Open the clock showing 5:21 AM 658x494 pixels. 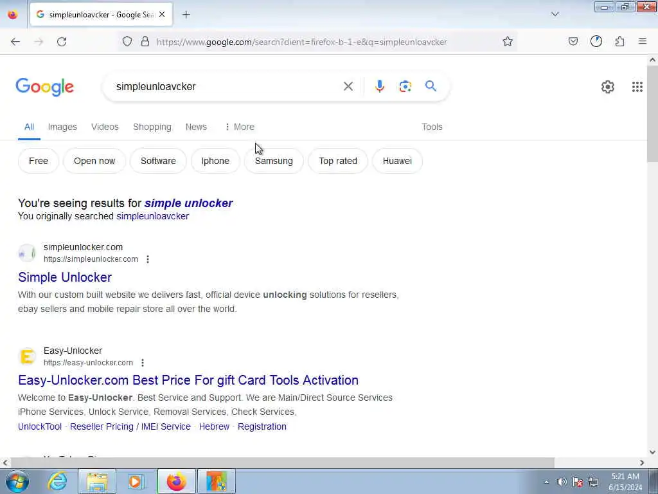[x=625, y=482]
